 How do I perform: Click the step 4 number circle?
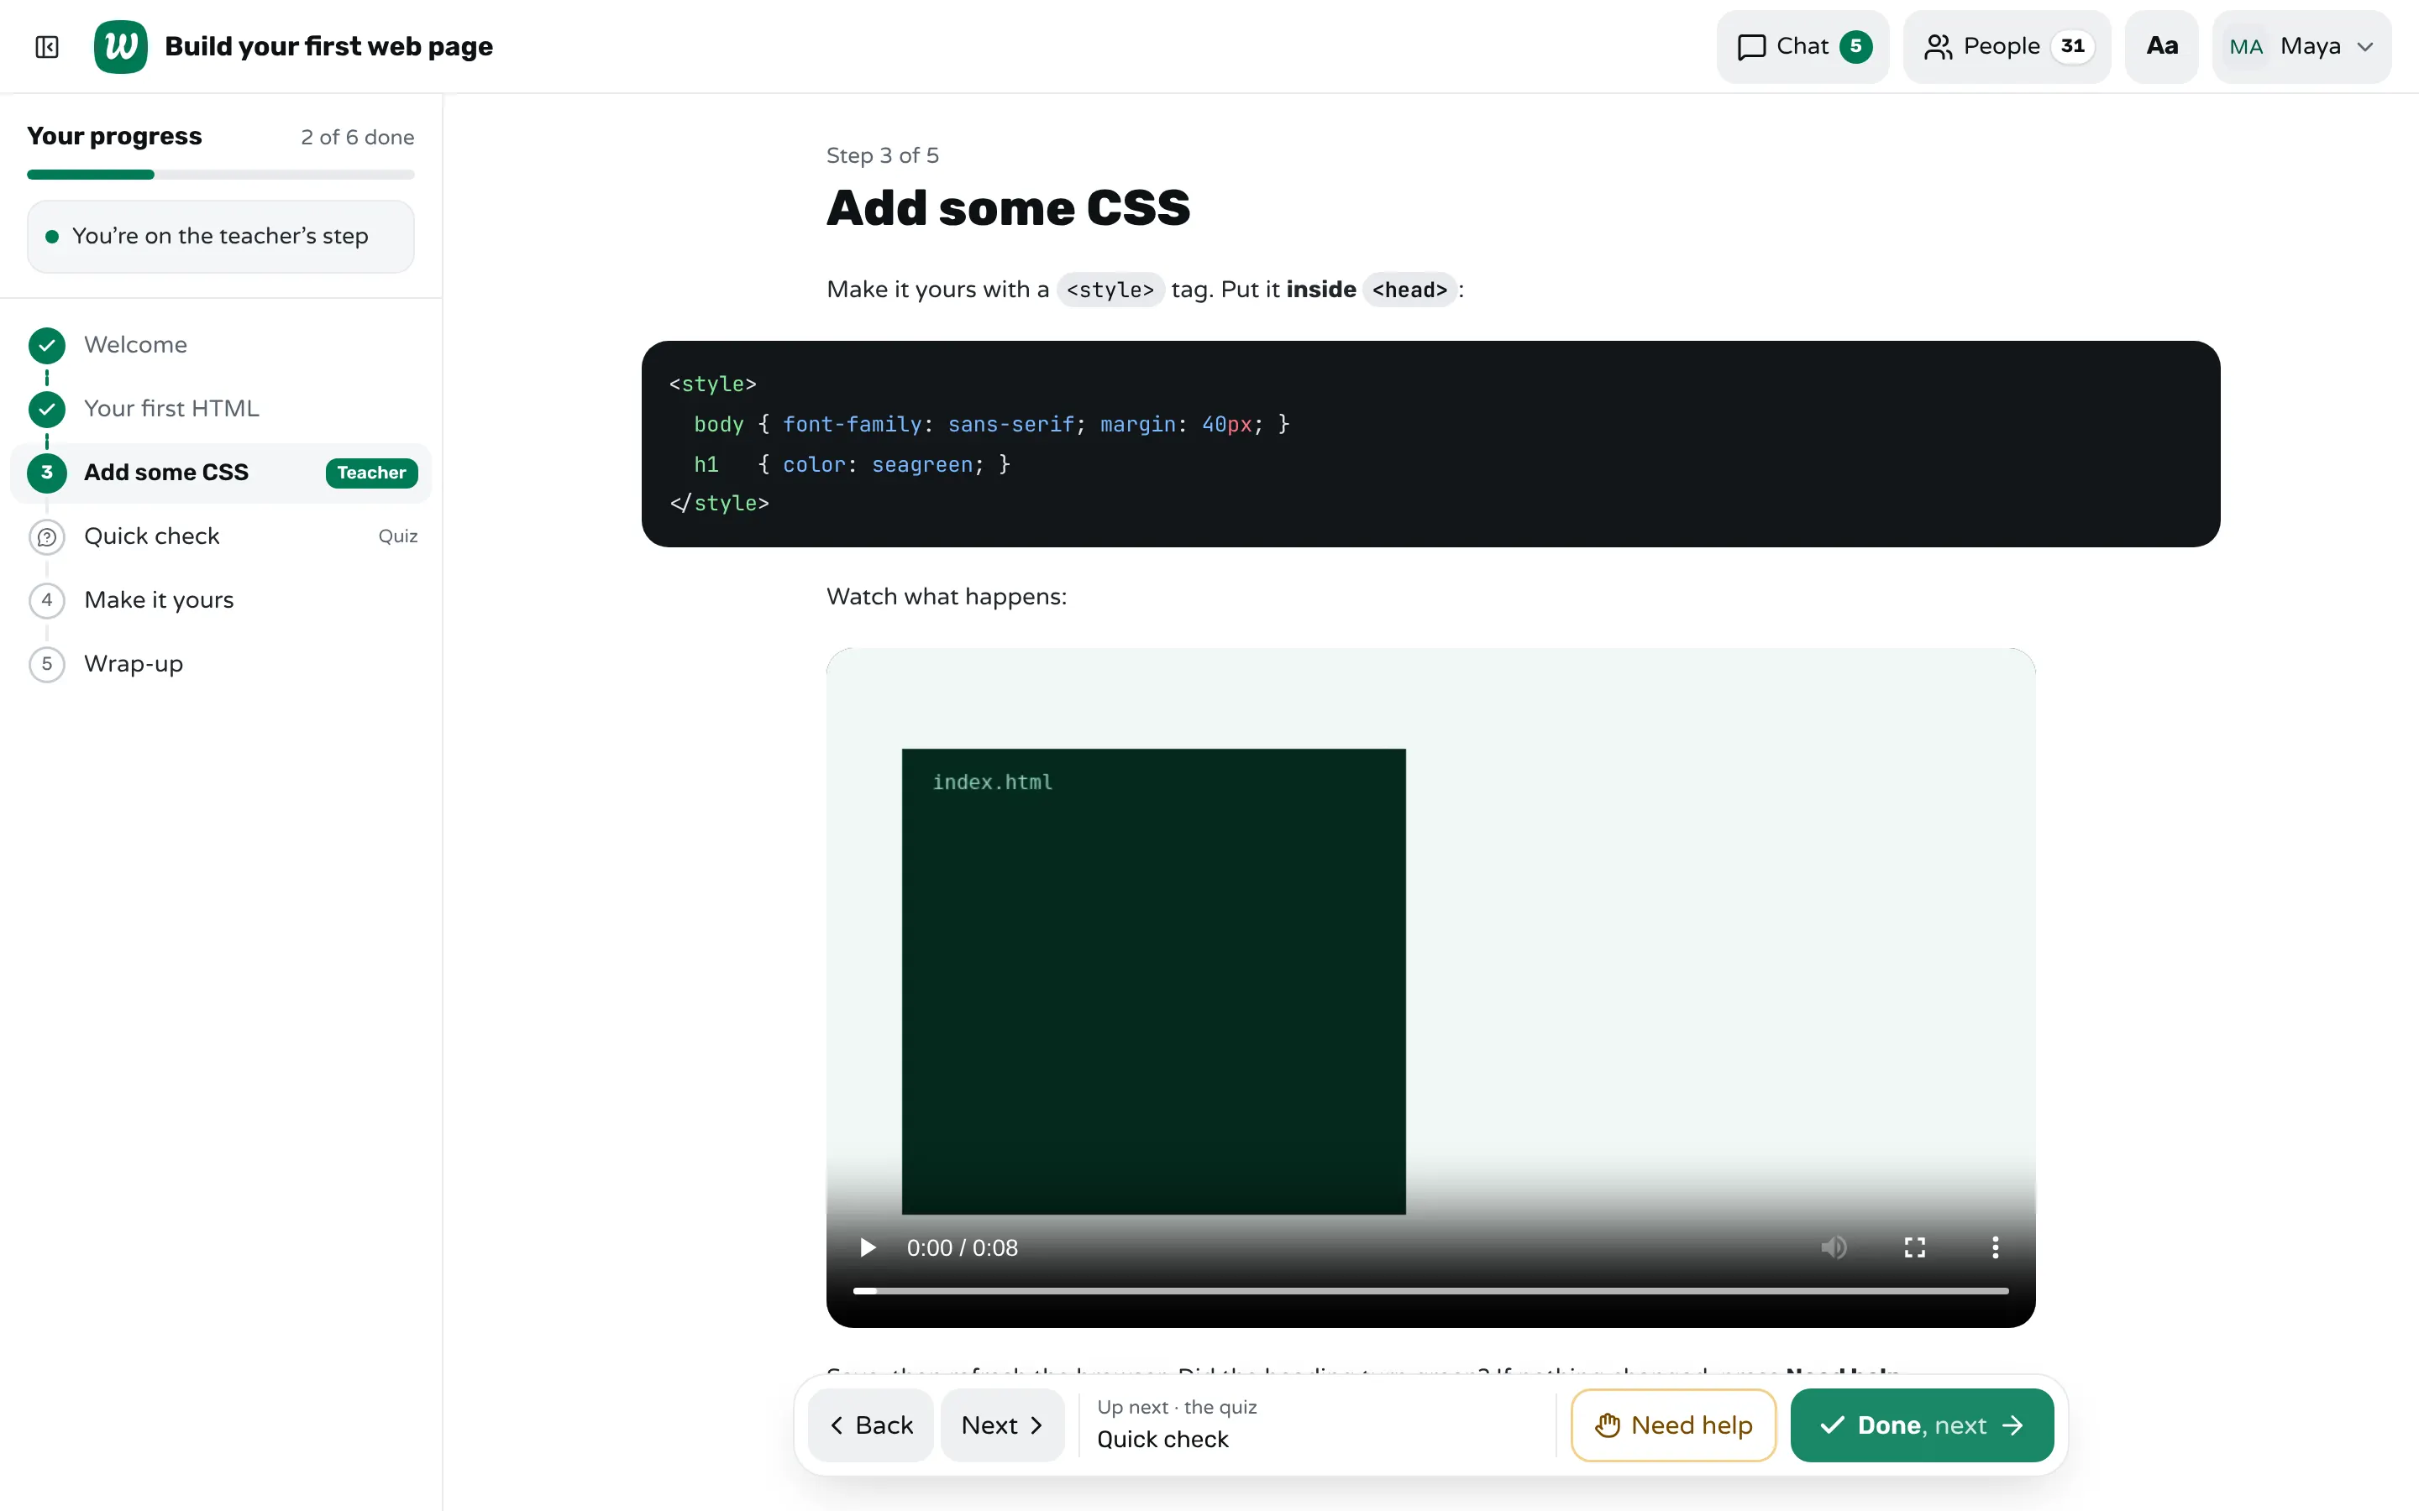(x=47, y=600)
